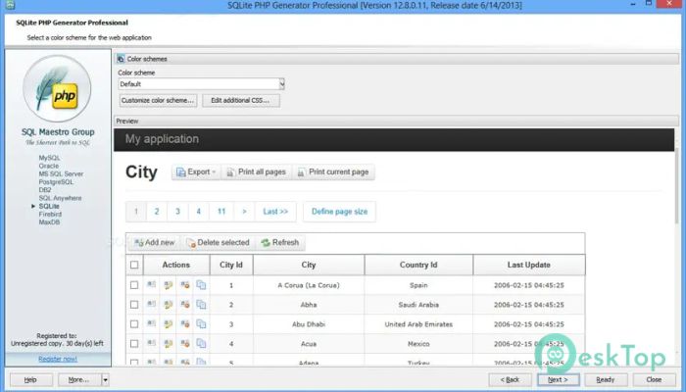Check the checkbox for City Id 1

click(134, 285)
